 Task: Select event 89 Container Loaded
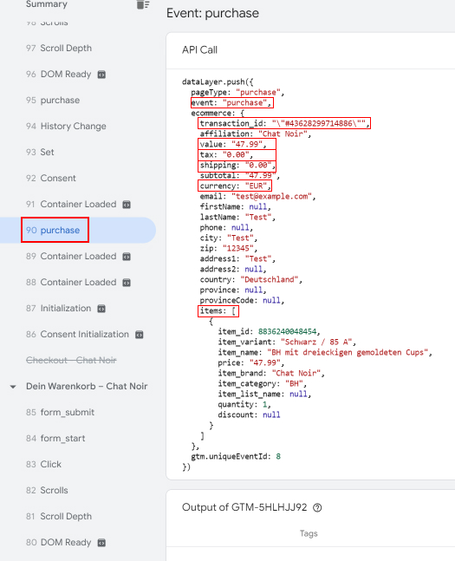click(71, 256)
